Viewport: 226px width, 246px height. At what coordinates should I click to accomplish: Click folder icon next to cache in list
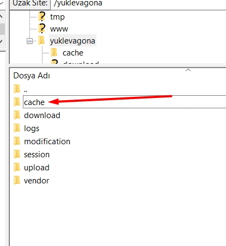pos(17,102)
